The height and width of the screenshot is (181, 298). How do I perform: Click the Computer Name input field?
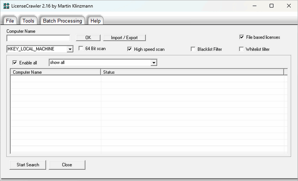pyautogui.click(x=38, y=38)
